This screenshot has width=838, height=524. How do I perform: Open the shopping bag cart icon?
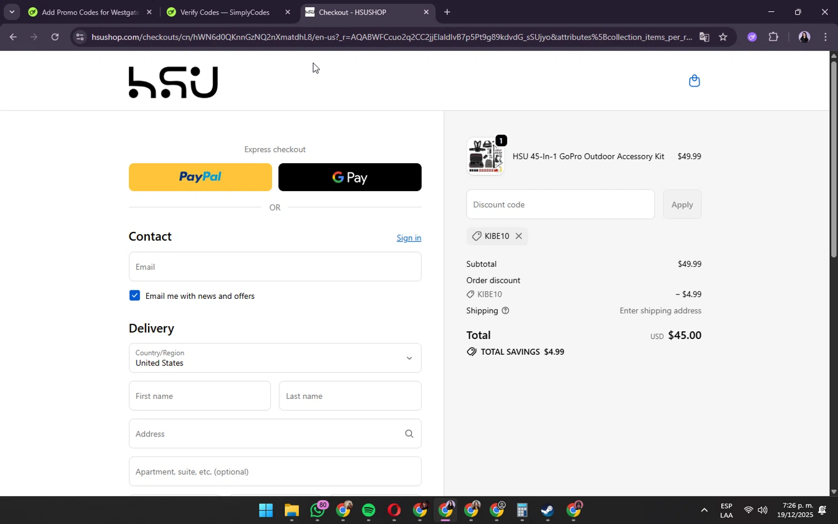pos(694,81)
